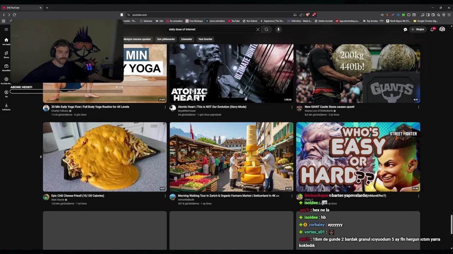Select 'Aksiyon-macera oyunları' filter chip
Viewport: 453px width, 254px height.
(138, 39)
